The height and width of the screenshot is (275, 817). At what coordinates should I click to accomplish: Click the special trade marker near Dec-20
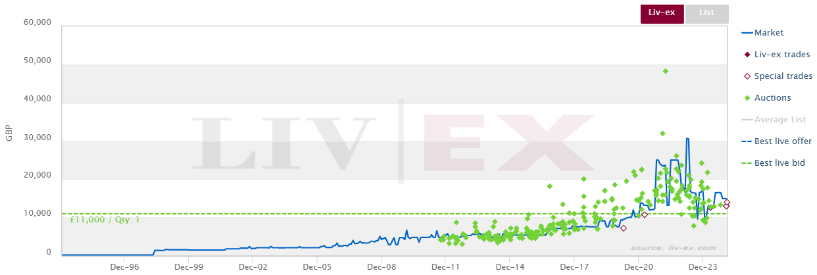pyautogui.click(x=645, y=215)
